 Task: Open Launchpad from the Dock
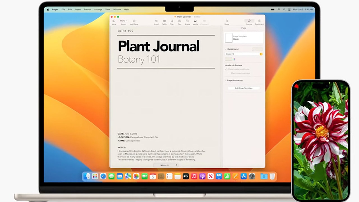[x=95, y=176]
